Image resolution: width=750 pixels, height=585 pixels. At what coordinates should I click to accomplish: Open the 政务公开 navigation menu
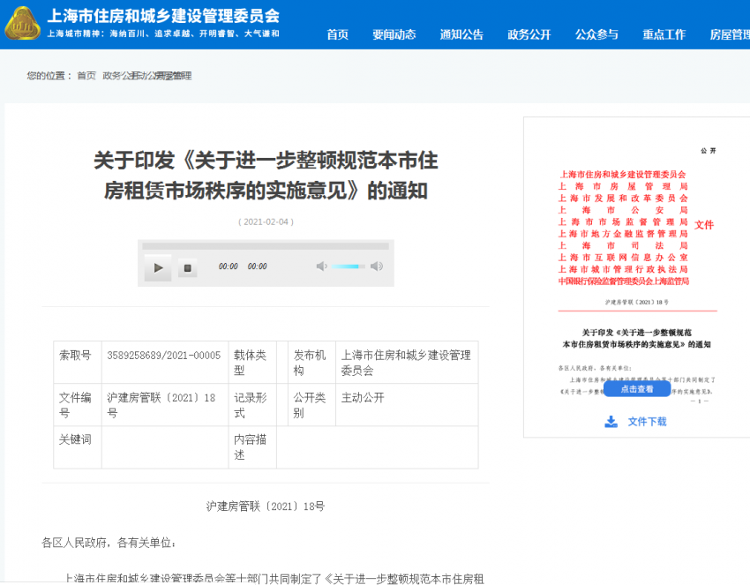pyautogui.click(x=528, y=34)
